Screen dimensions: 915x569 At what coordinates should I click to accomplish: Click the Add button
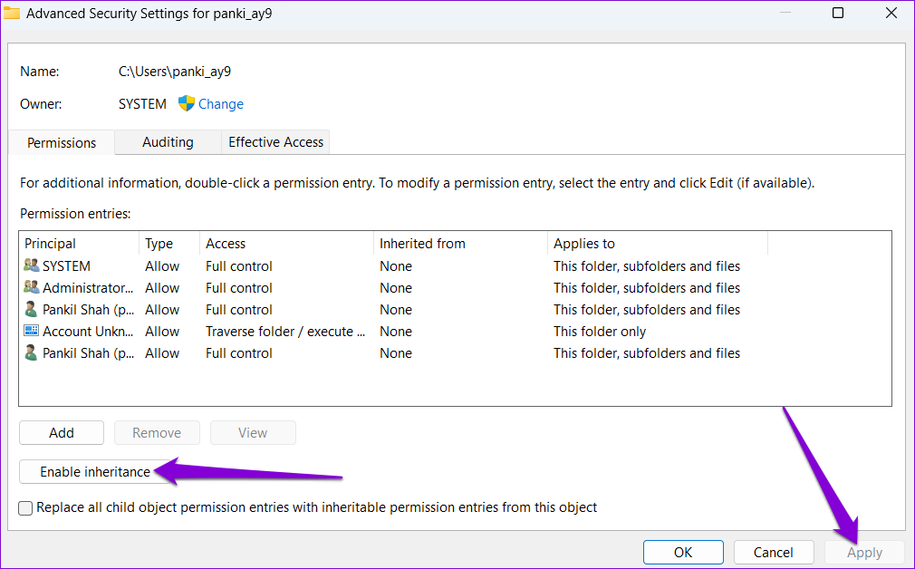pos(62,432)
